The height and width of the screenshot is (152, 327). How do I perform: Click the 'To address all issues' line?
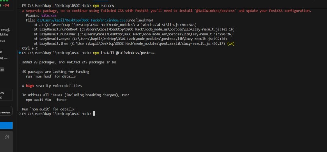coord(76,95)
